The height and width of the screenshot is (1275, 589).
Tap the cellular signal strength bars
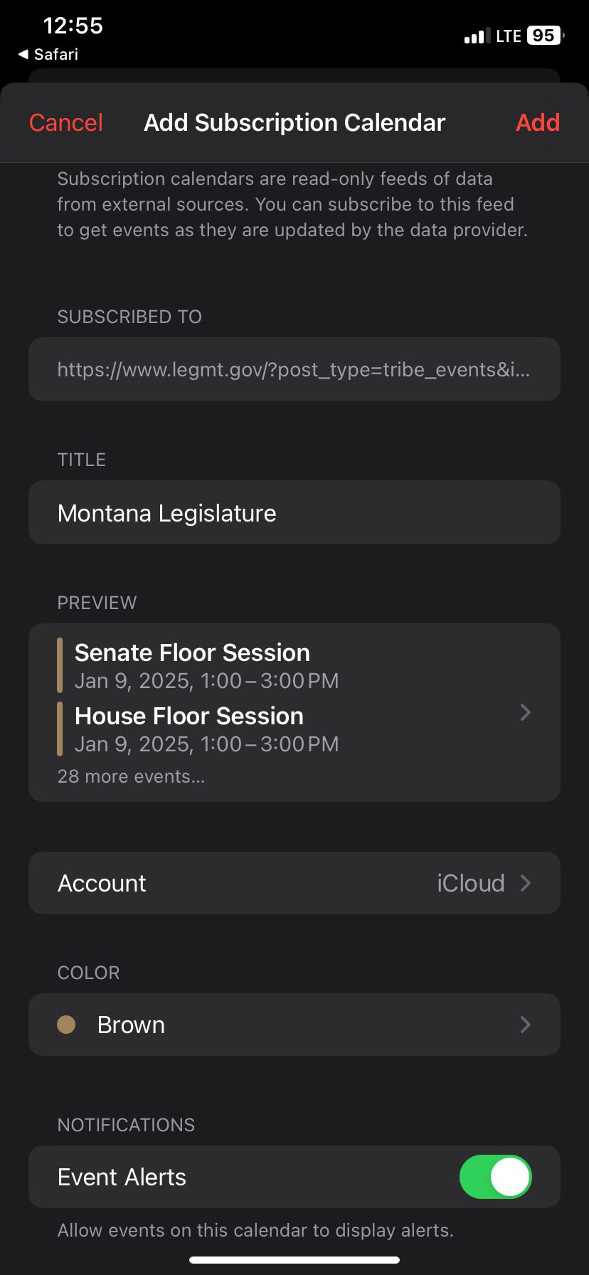477,36
